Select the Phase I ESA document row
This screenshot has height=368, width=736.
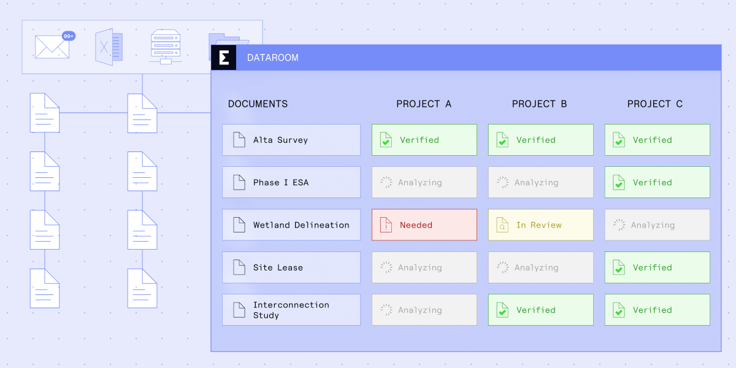(291, 182)
